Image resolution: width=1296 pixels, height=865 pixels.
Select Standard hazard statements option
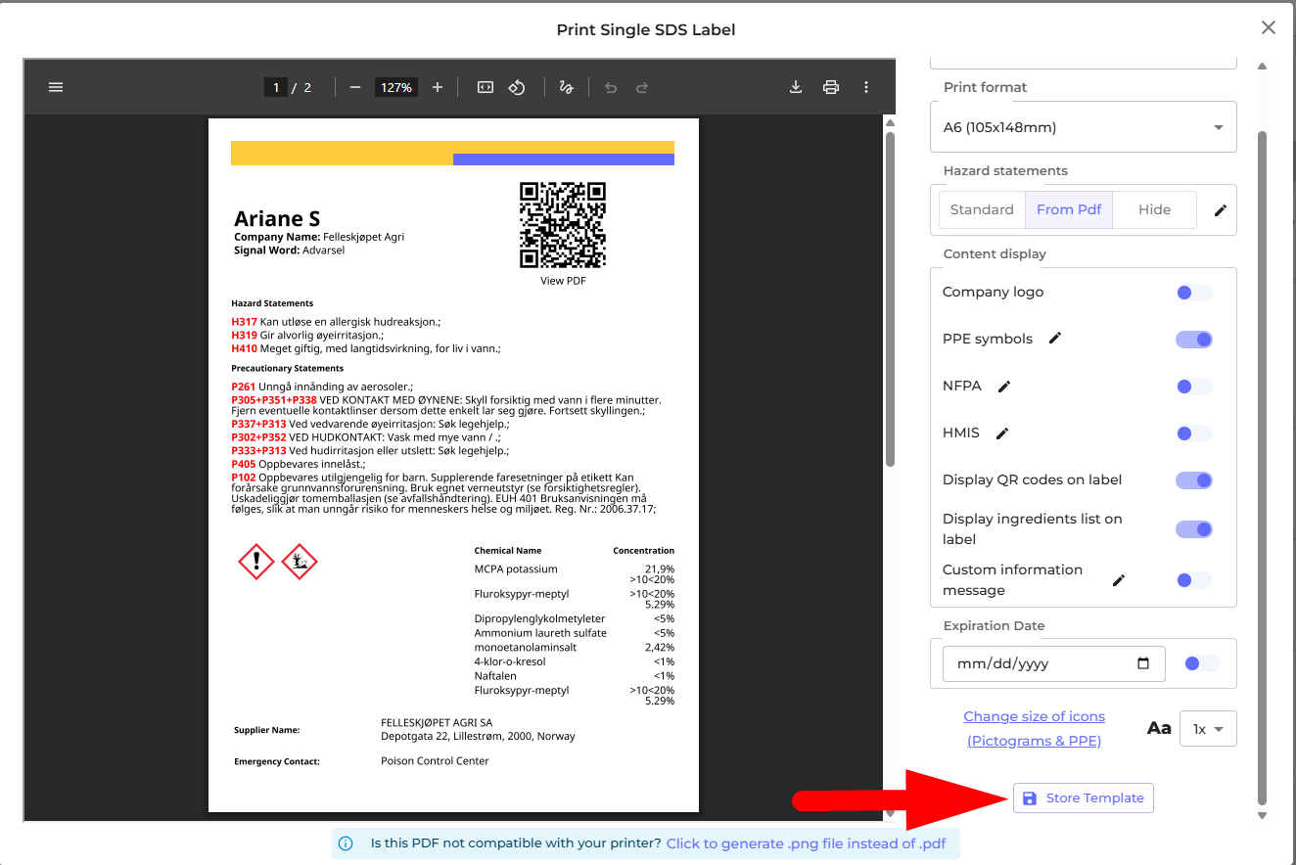click(x=981, y=209)
